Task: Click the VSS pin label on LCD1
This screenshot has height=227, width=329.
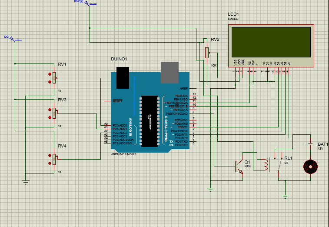Action: tap(235, 63)
